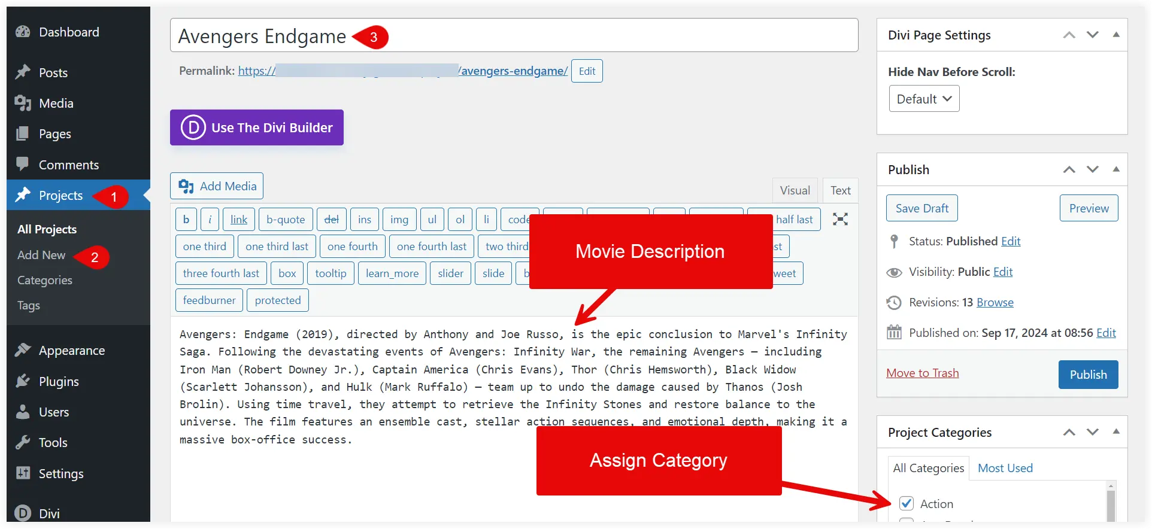The height and width of the screenshot is (529, 1152).
Task: Click the feedburner shortcode button
Action: pyautogui.click(x=209, y=300)
